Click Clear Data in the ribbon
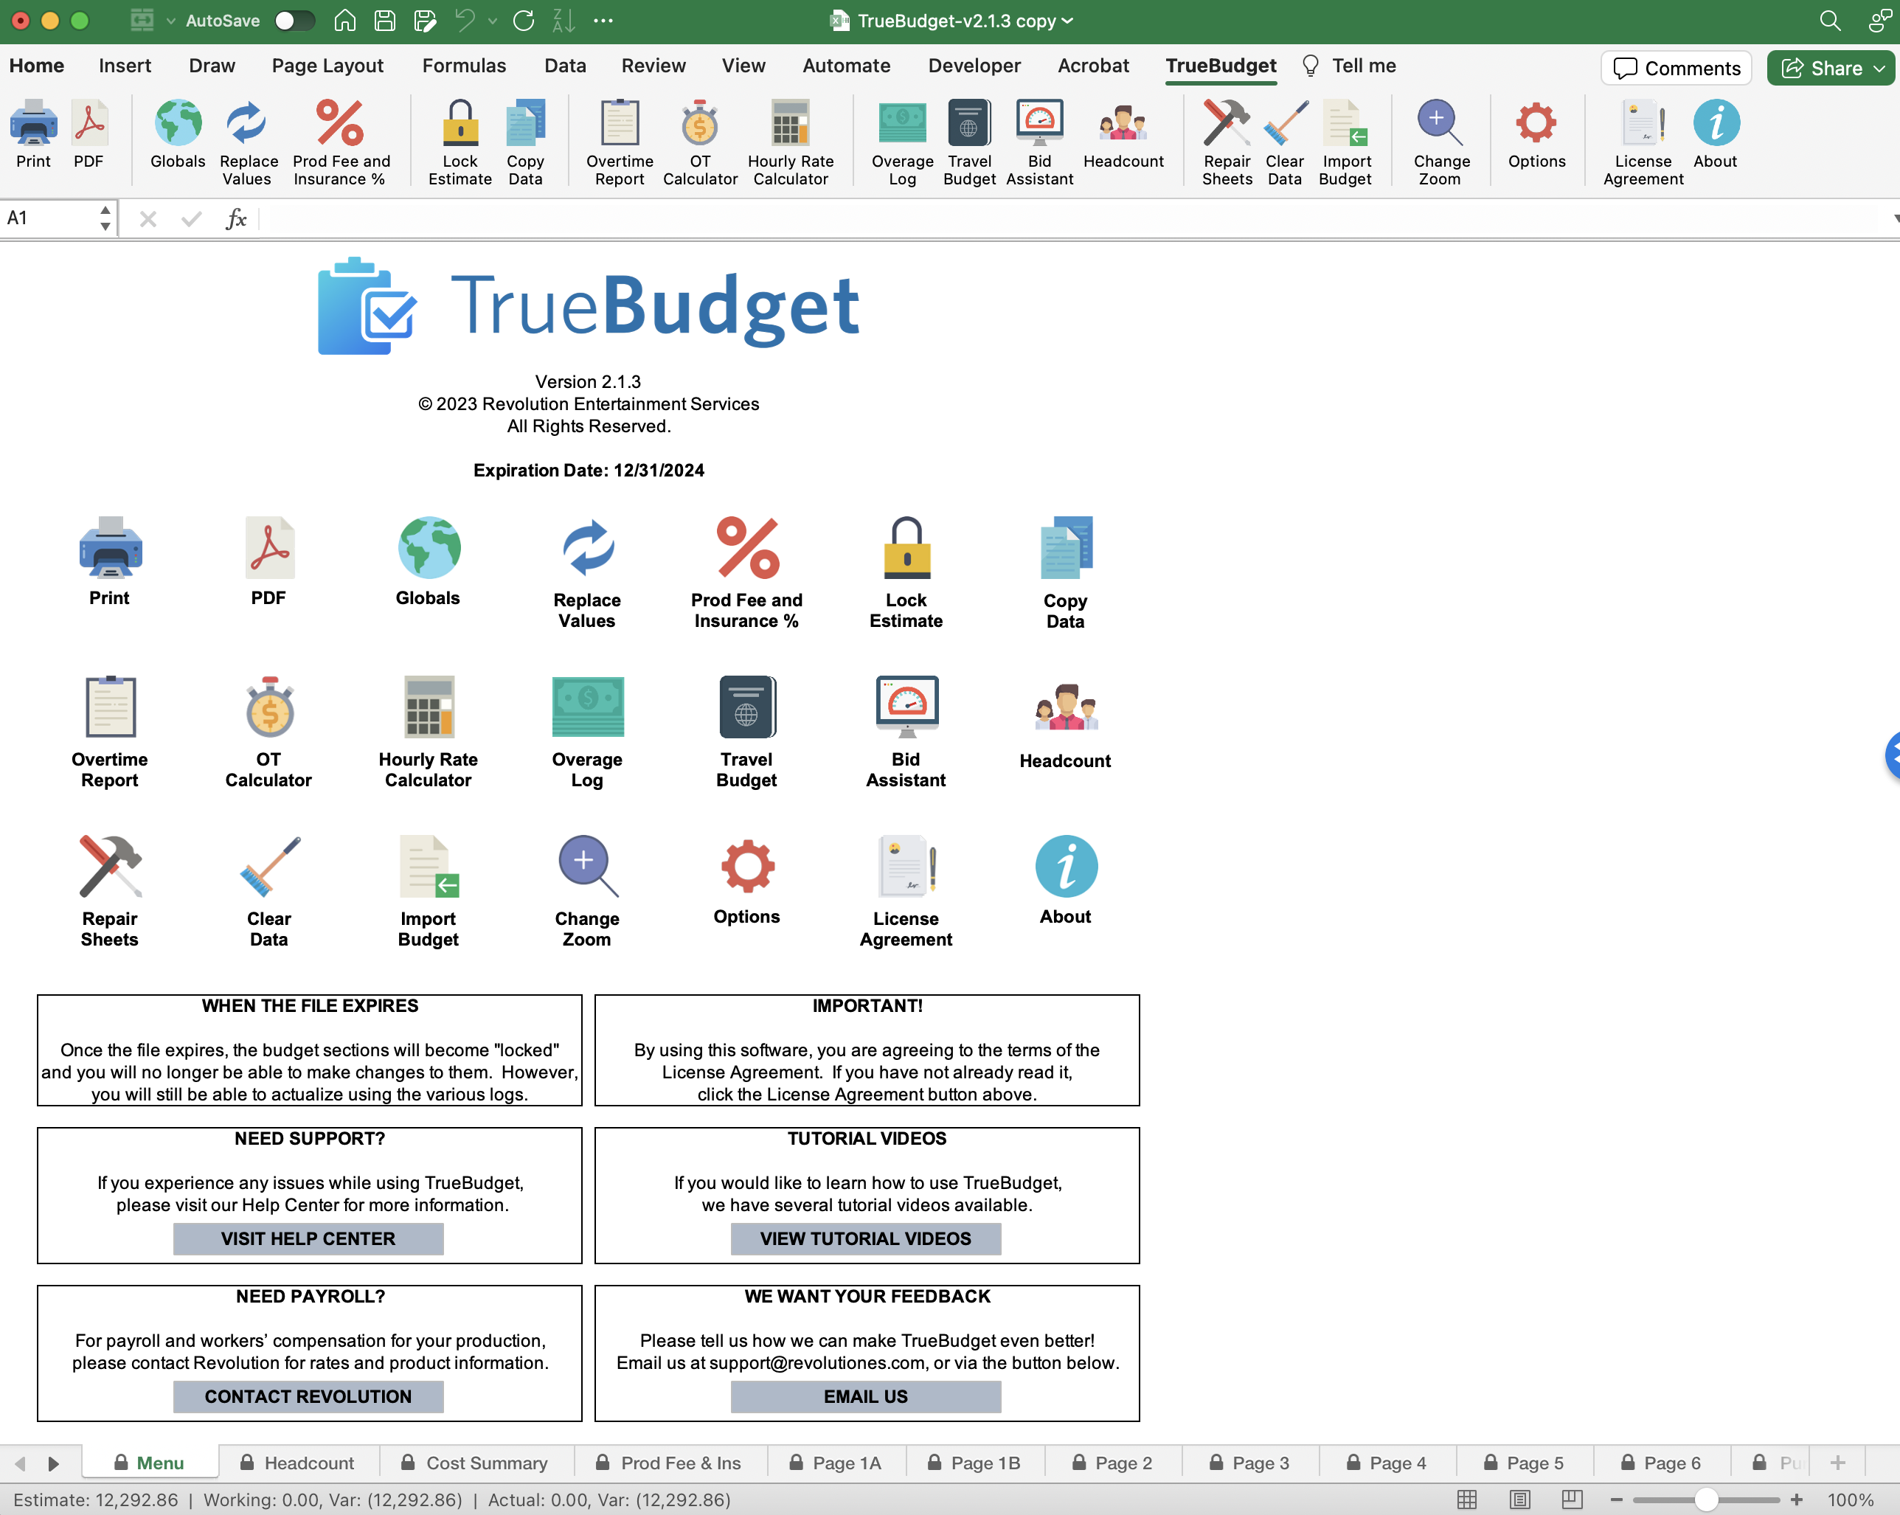 coord(1285,143)
